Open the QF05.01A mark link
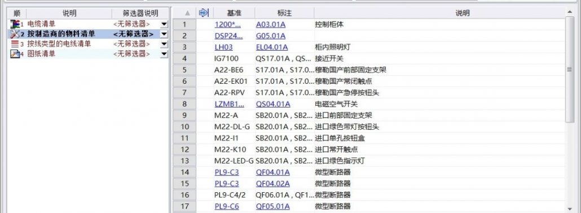581x213 pixels. click(x=272, y=206)
